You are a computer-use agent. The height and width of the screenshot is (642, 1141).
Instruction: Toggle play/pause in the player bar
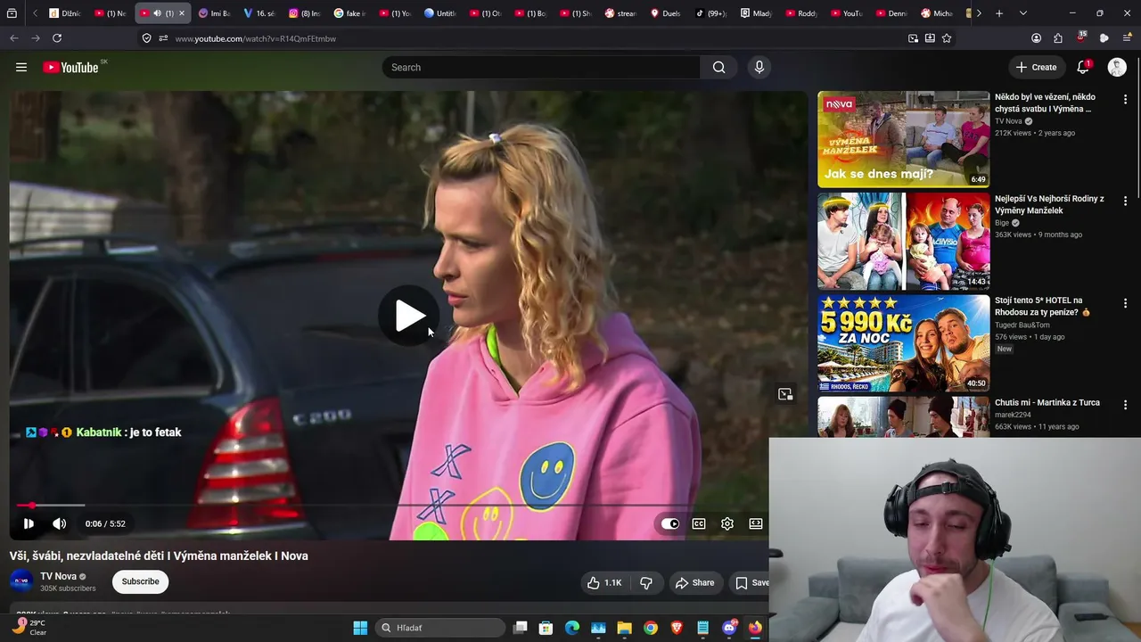(29, 523)
